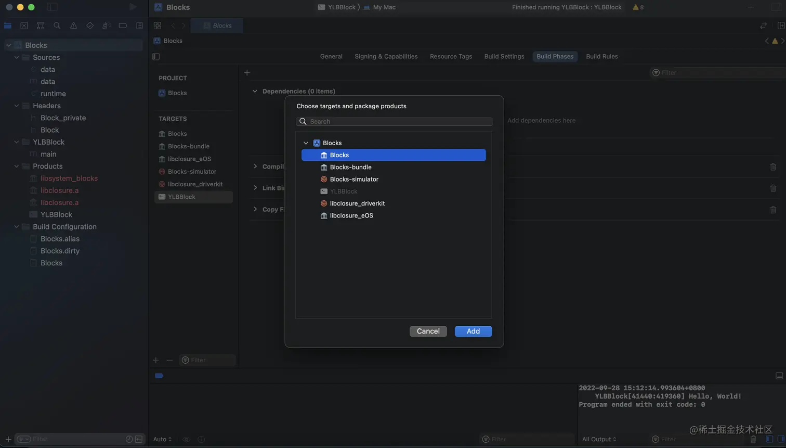Click the Run play button
Image resolution: width=786 pixels, height=448 pixels.
133,7
